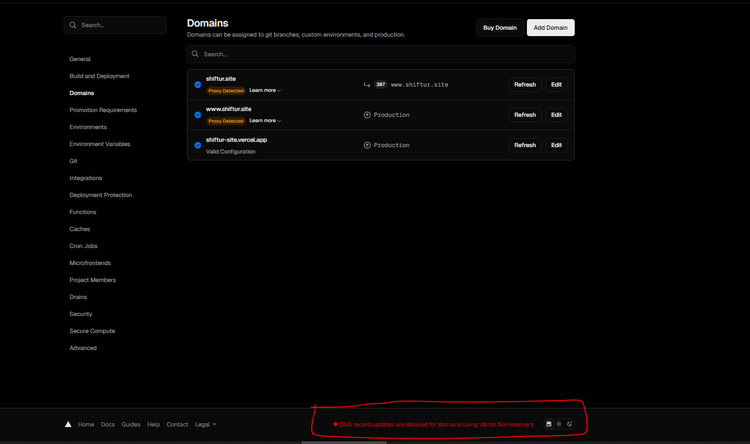Expand Learn more under shiftur.site

click(x=265, y=90)
